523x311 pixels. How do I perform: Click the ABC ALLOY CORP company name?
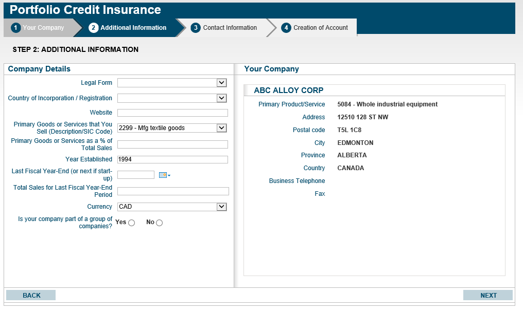click(x=289, y=90)
